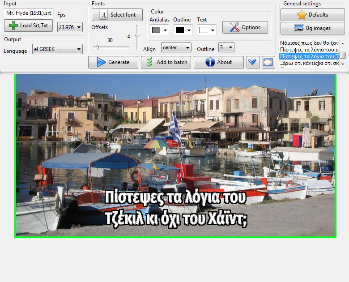Click the wrench and screwdriver icon on Options
349x282 pixels.
click(x=234, y=27)
